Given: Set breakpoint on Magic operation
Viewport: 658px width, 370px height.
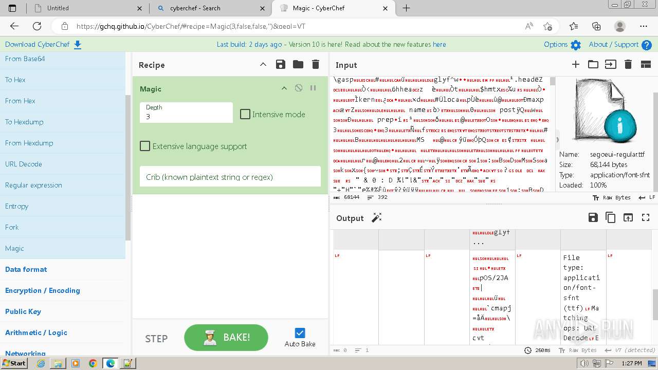Looking at the screenshot, I should 313,88.
